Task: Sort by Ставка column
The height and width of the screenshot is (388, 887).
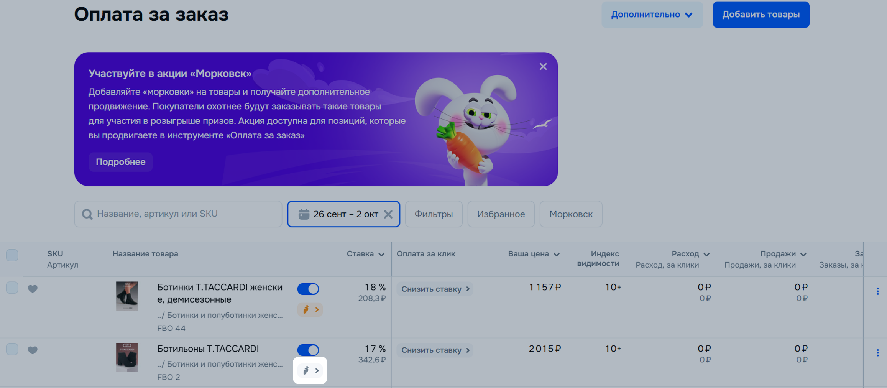Action: [x=365, y=254]
